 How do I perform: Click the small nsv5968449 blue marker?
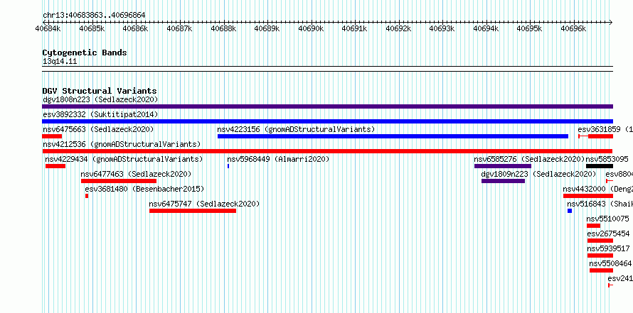pos(228,166)
